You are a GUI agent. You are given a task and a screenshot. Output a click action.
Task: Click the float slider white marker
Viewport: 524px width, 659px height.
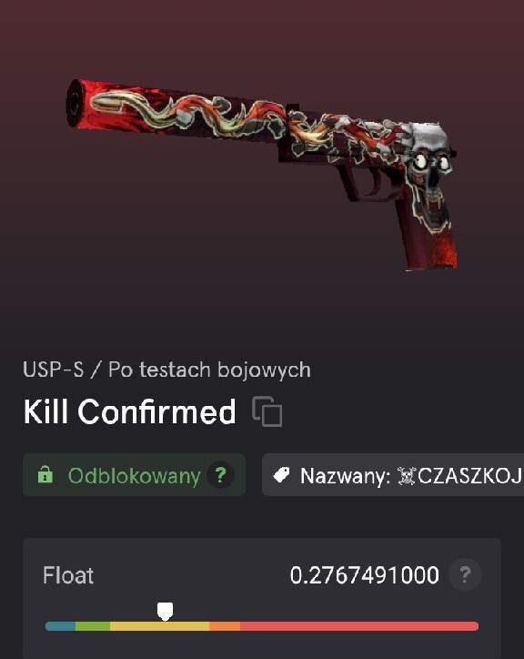coord(165,612)
